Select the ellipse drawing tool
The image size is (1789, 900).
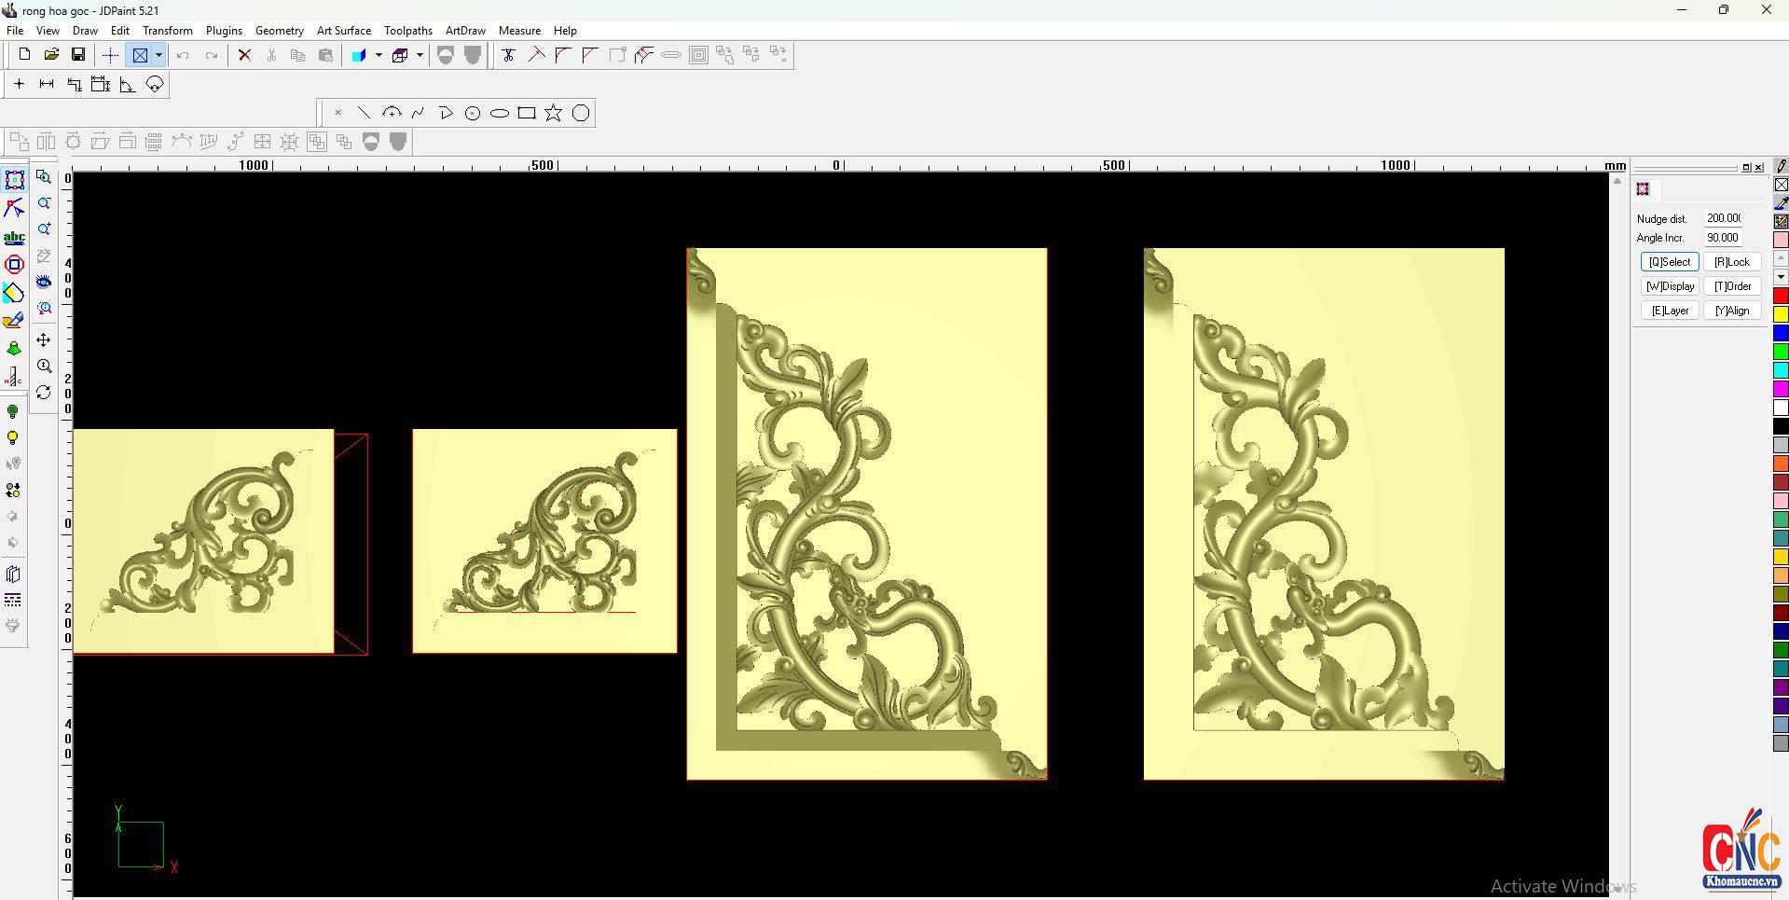tap(500, 113)
